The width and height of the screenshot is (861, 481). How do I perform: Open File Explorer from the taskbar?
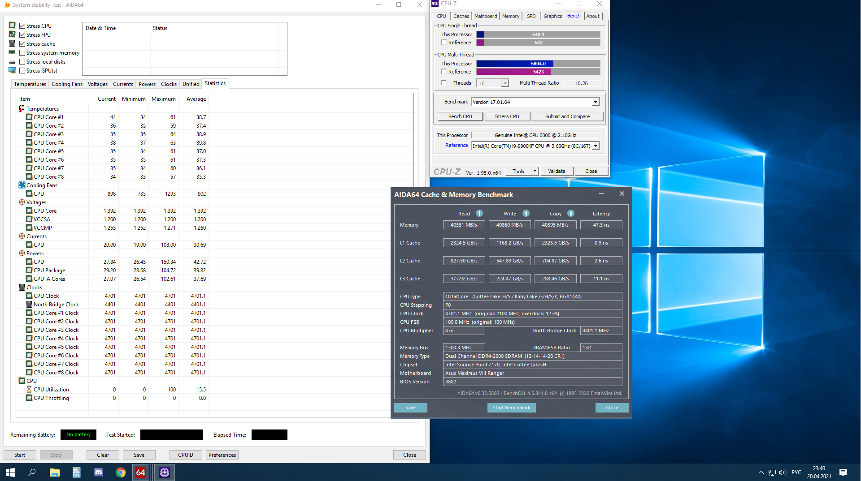click(x=54, y=472)
